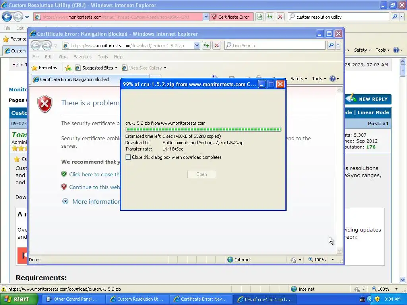Click Windows start button
407x305 pixels.
(19, 299)
